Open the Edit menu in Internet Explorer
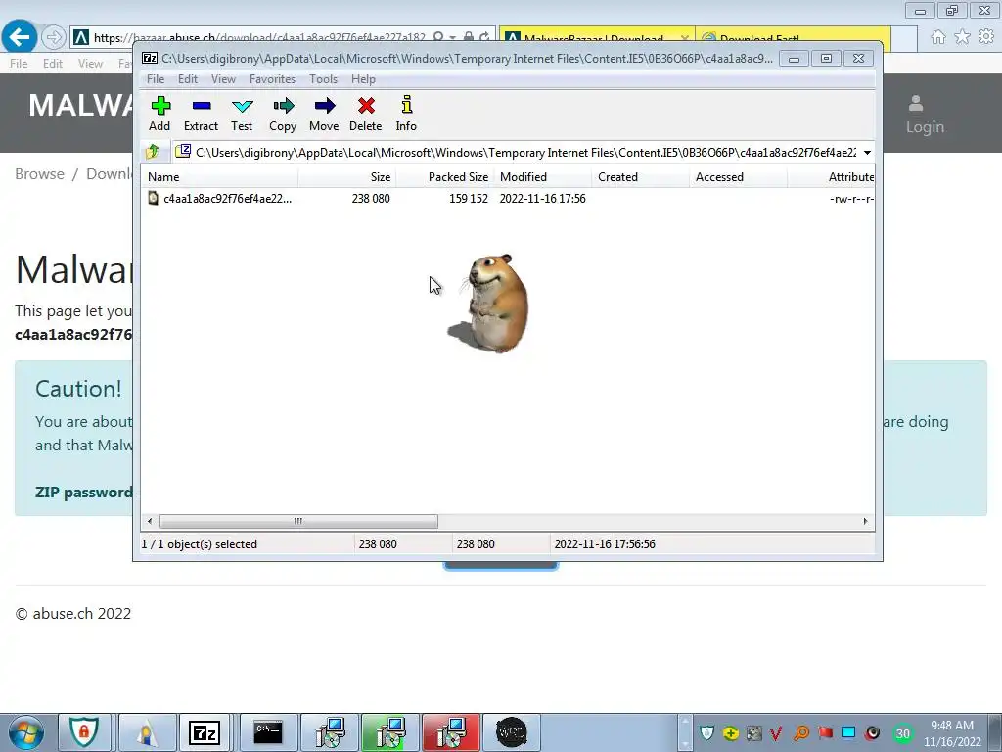 (53, 64)
